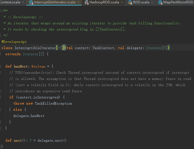The width and height of the screenshot is (194, 149).
Task: Fold marker at end of TODO comment block
Action: point(0,91)
